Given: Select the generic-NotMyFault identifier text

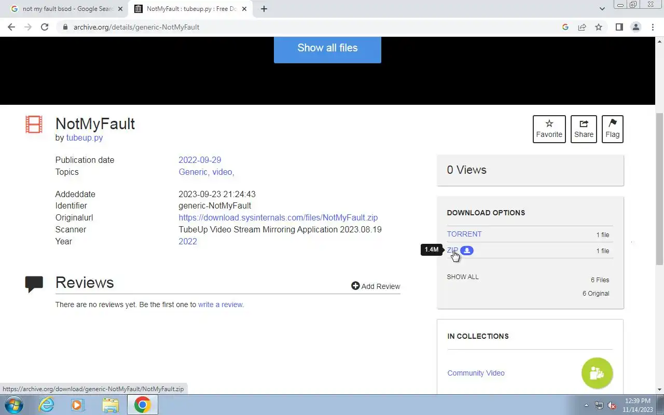Looking at the screenshot, I should tap(215, 206).
